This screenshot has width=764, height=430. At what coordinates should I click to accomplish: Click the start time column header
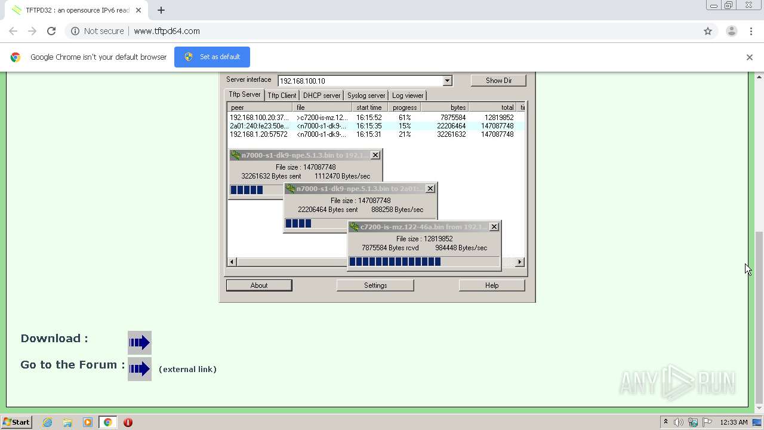(370, 107)
